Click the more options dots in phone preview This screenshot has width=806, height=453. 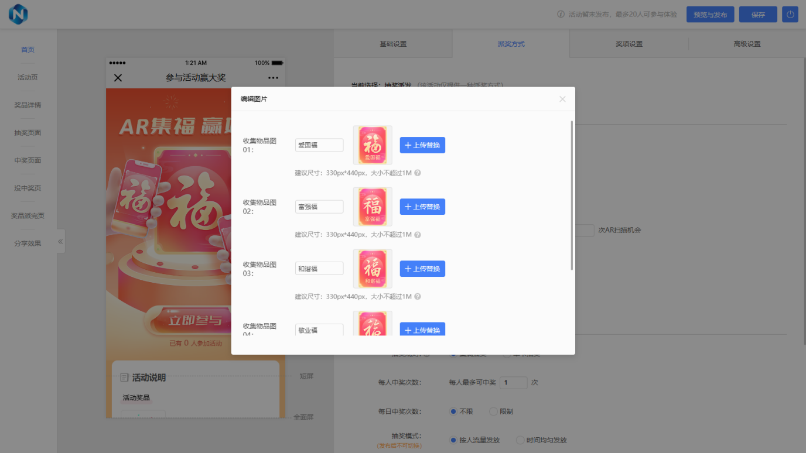coord(272,77)
